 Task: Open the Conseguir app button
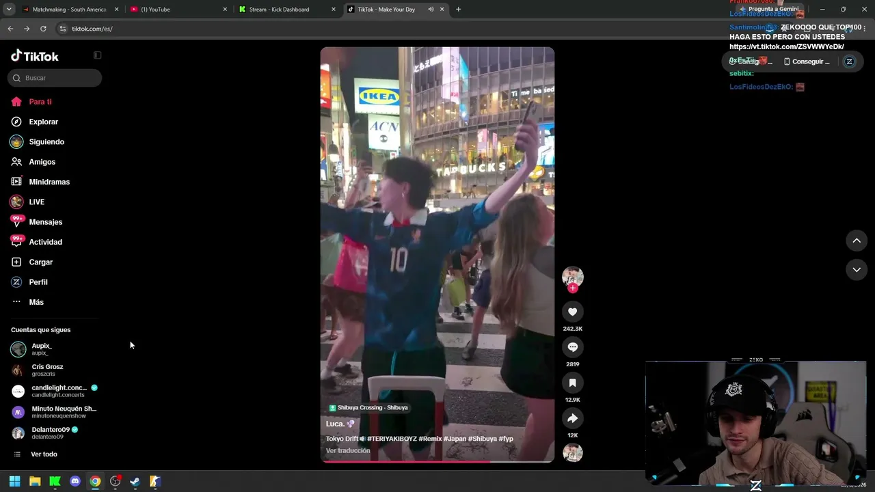tap(807, 61)
